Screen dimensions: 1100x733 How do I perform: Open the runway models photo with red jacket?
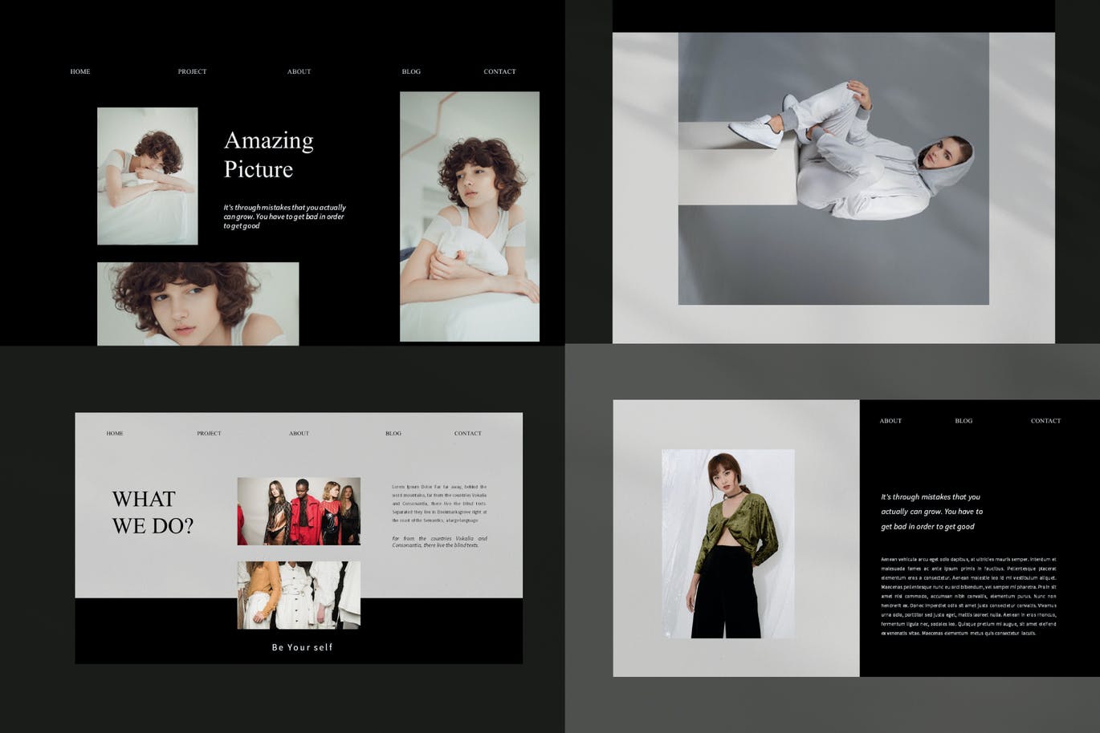[299, 511]
